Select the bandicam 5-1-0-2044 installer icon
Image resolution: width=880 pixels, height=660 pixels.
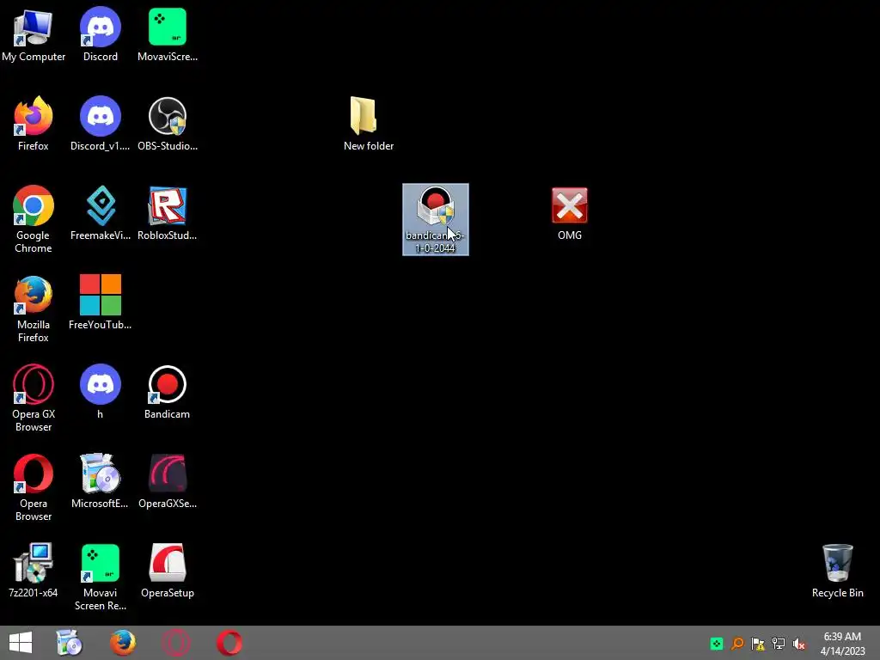[x=436, y=219]
